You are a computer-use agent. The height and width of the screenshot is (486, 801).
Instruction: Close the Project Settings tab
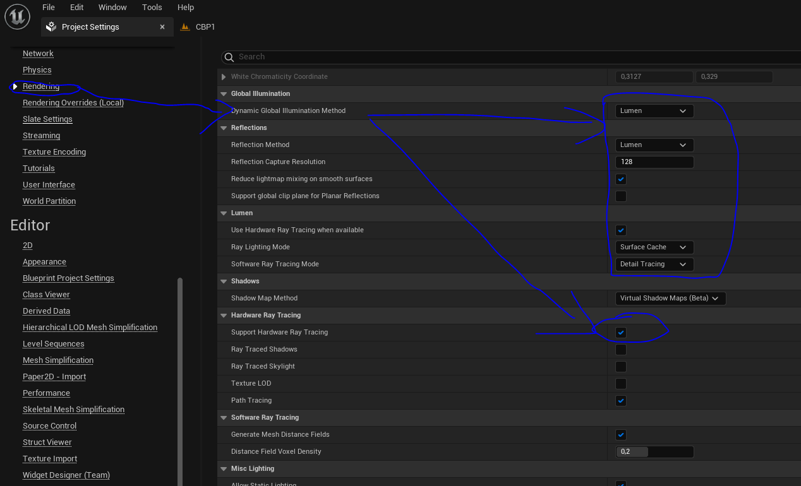(162, 27)
